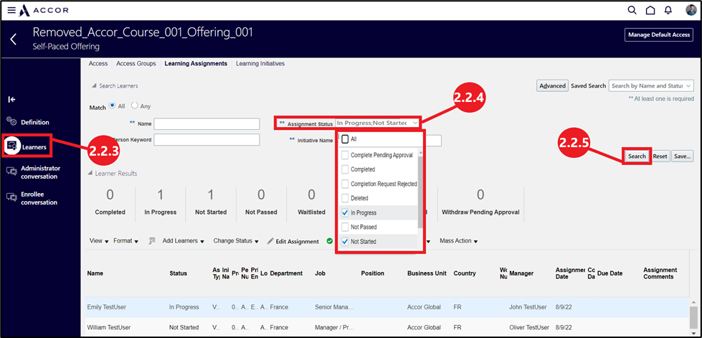Open the search magnifier in header
The height and width of the screenshot is (338, 702).
pos(632,10)
